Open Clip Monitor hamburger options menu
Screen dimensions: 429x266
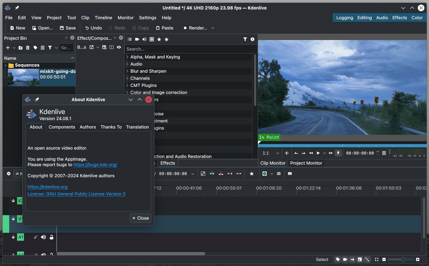coord(384,153)
